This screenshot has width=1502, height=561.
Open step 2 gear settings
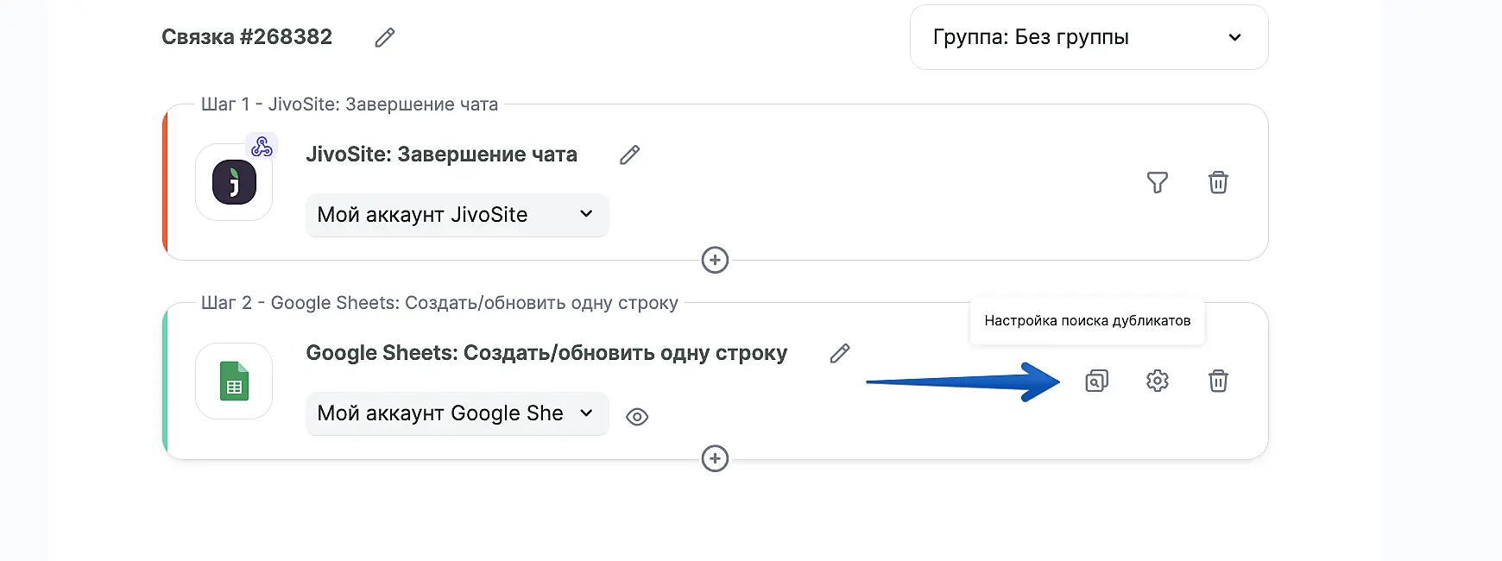tap(1157, 381)
